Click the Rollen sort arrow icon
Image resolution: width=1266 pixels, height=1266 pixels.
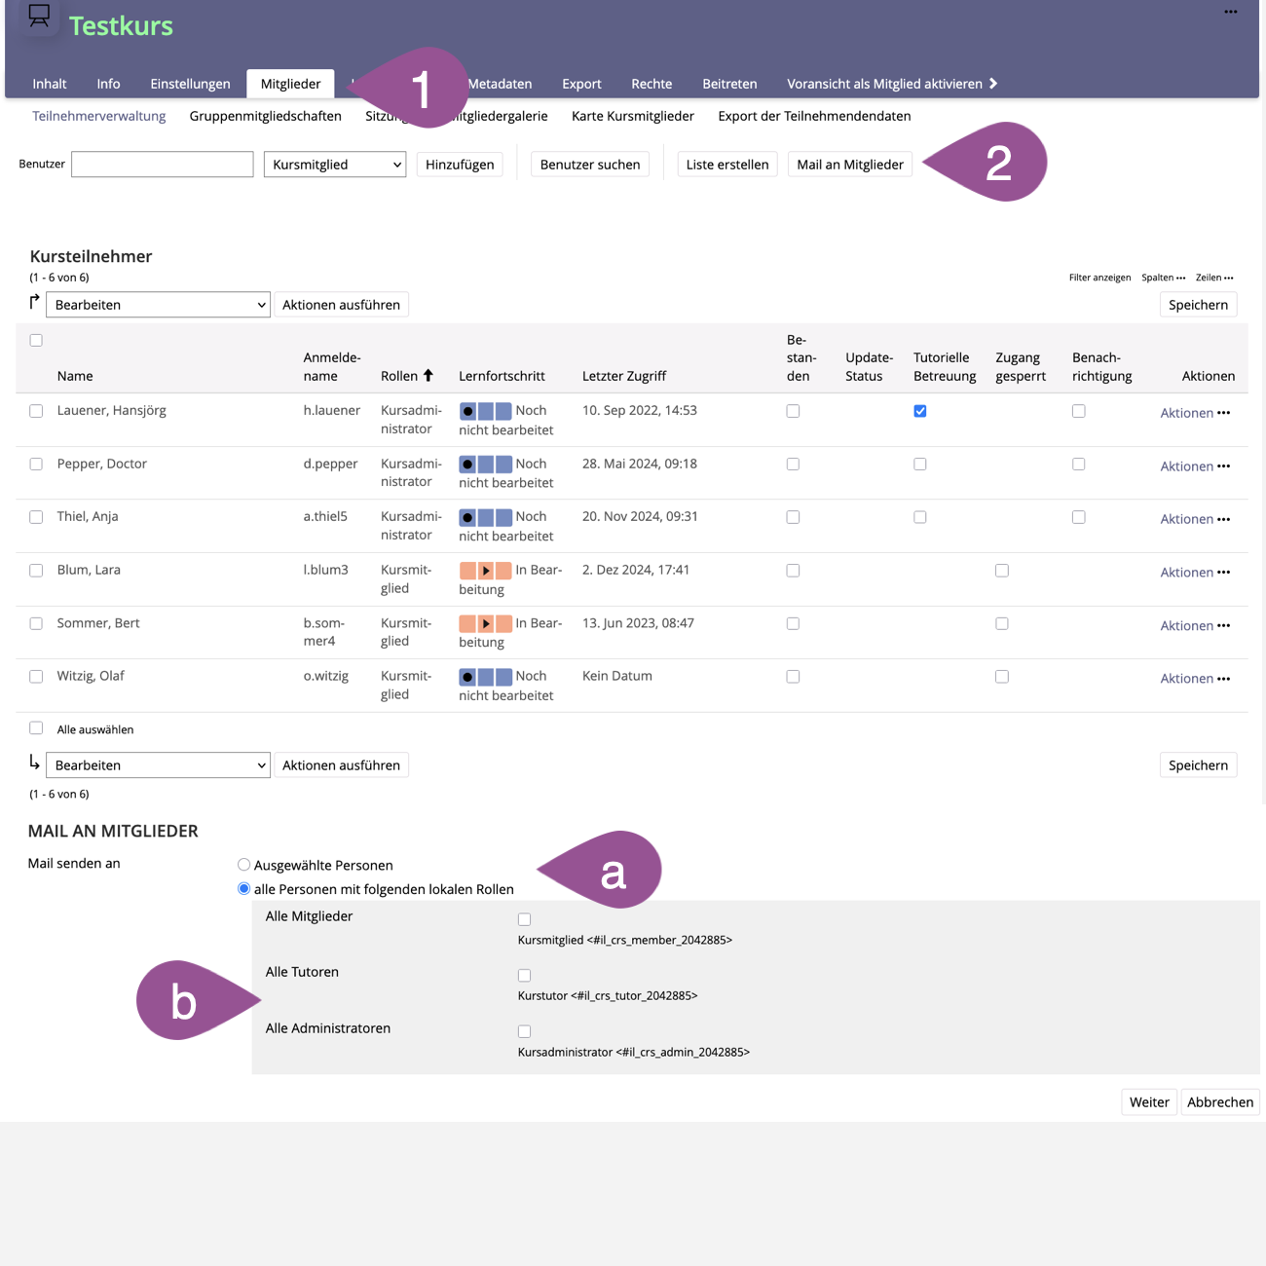click(428, 376)
